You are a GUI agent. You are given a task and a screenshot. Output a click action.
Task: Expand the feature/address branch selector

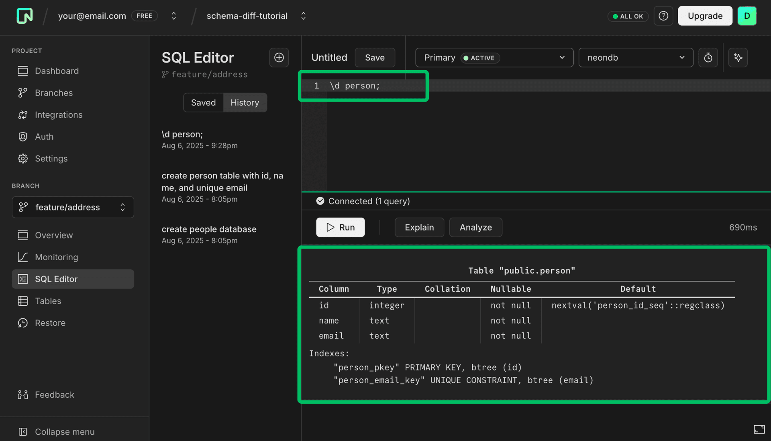point(73,207)
